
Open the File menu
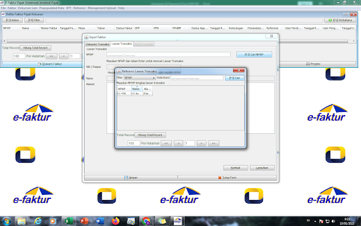pos(3,8)
